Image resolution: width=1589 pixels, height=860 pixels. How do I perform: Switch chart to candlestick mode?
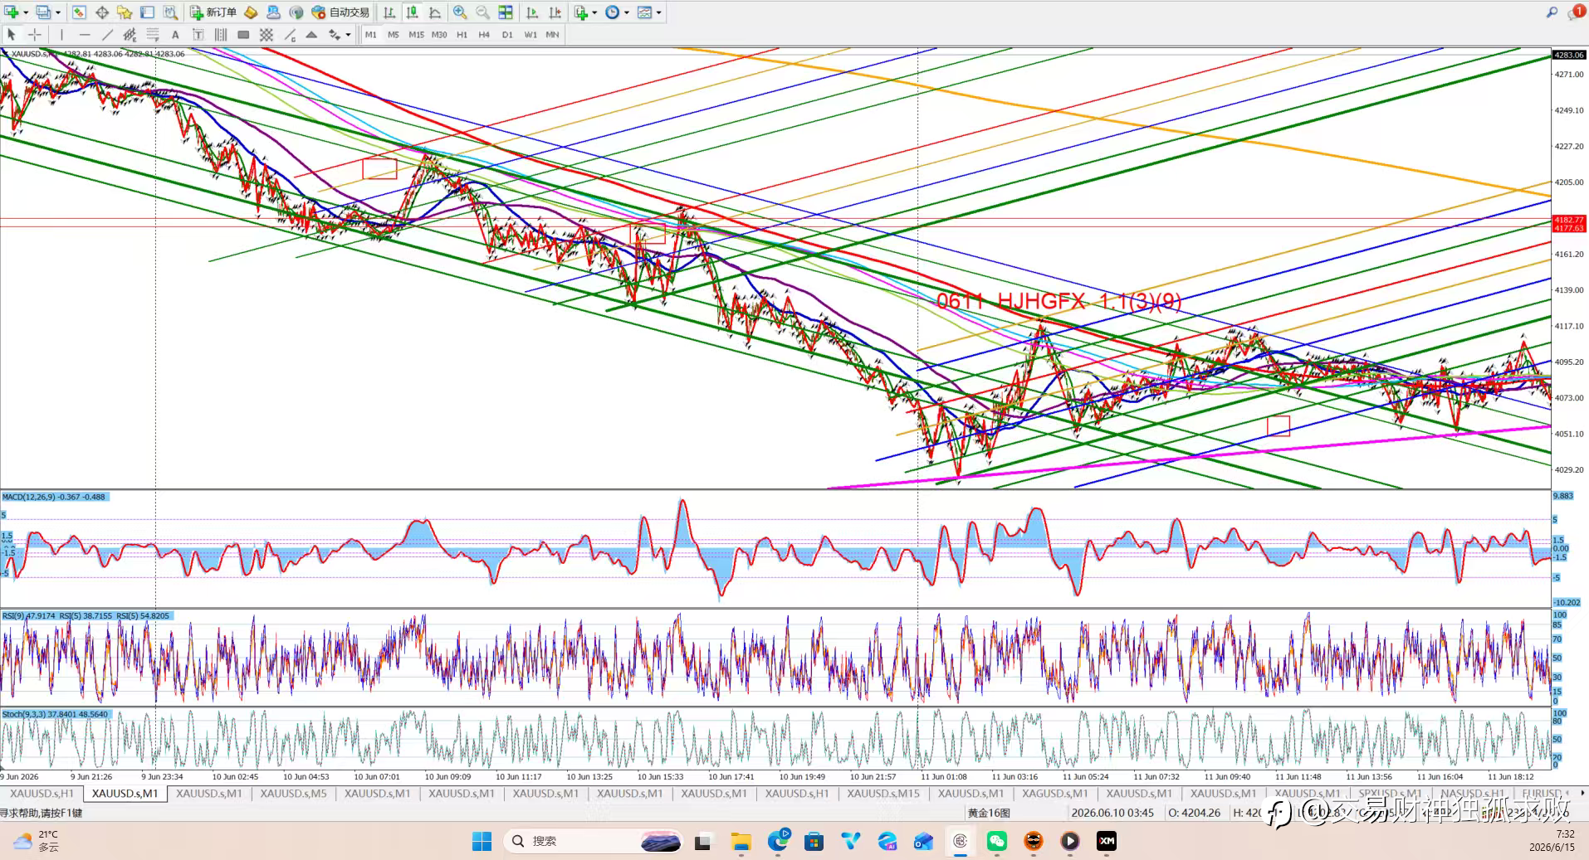(412, 12)
